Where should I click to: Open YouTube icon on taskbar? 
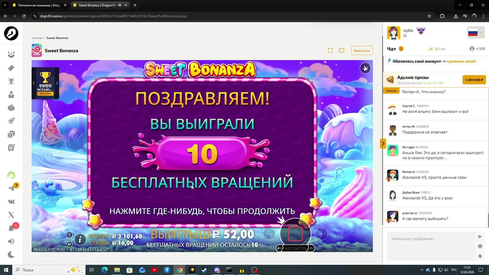[154, 270]
